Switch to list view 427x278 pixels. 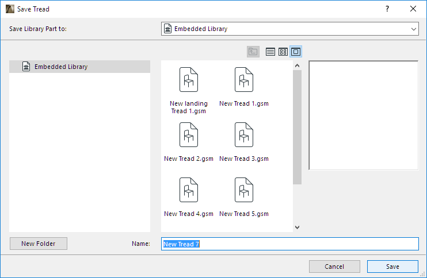point(270,52)
